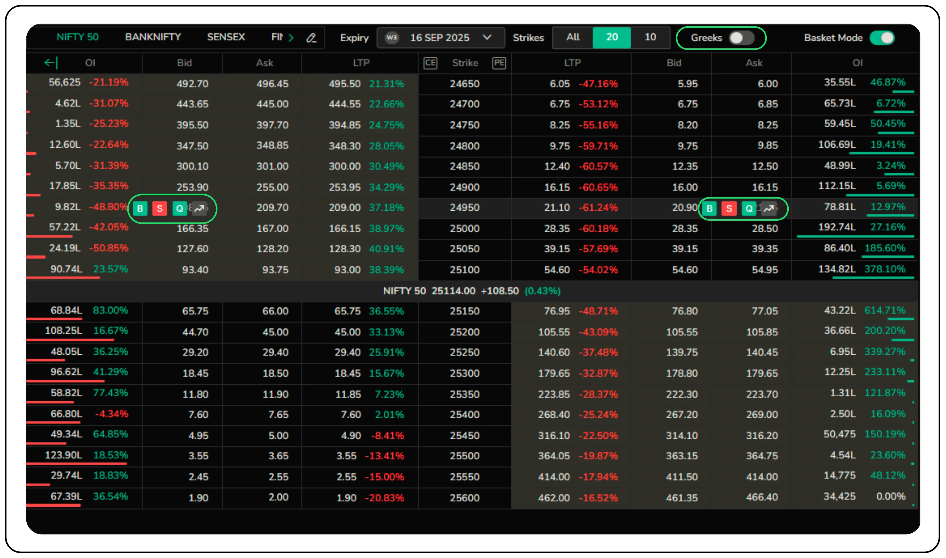Click Sell (S) on 24950 put side
This screenshot has width=946, height=558.
point(729,208)
